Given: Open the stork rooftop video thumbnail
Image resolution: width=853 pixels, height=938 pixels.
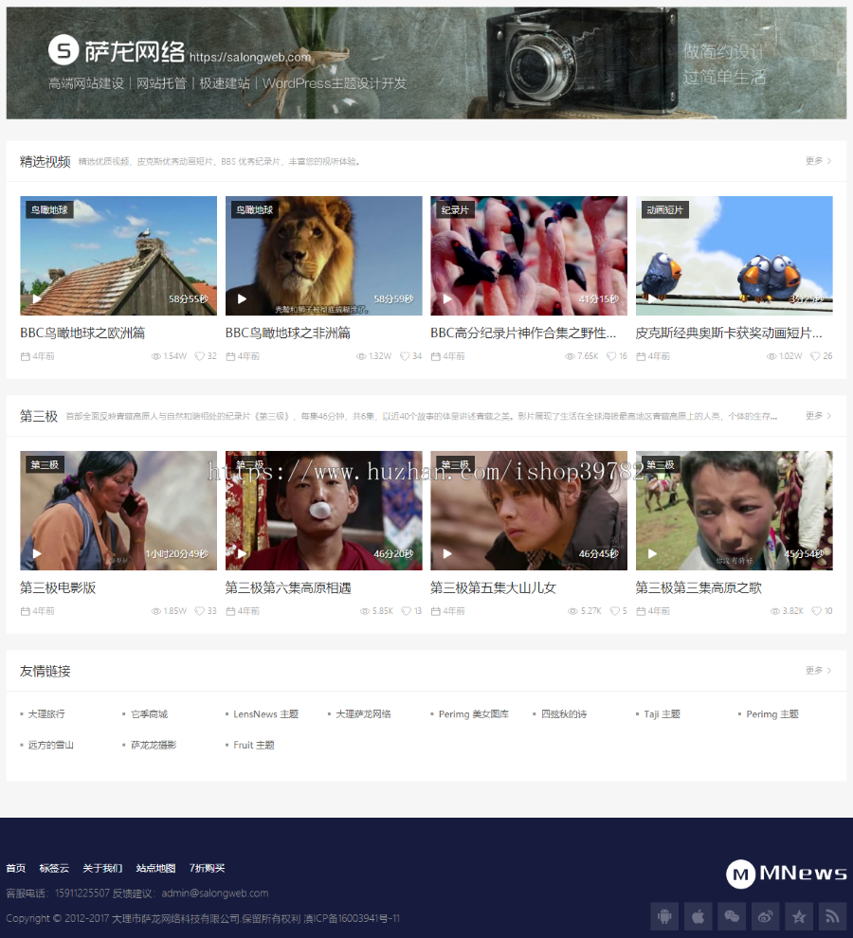Looking at the screenshot, I should tap(118, 256).
